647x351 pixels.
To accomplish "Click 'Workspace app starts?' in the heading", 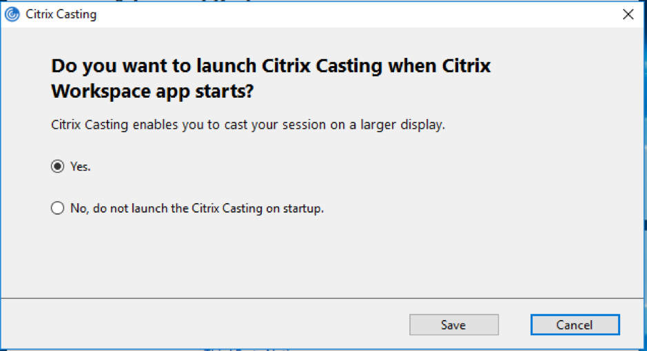I will click(x=158, y=92).
